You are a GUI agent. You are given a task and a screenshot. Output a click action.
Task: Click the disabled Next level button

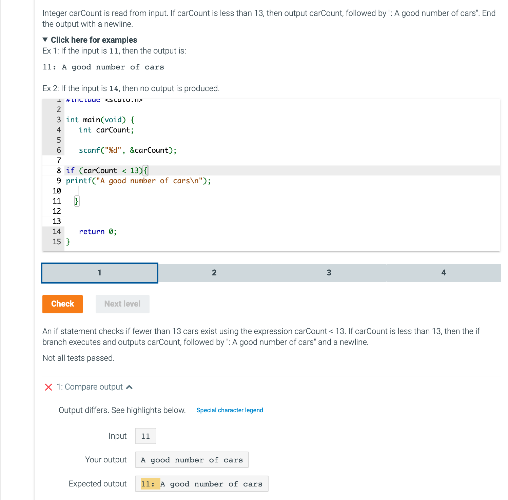coord(122,304)
